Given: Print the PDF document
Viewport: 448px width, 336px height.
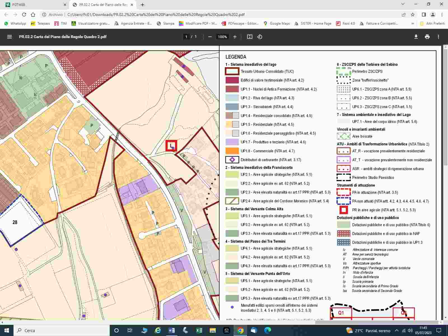Looking at the screenshot, I should [x=427, y=37].
